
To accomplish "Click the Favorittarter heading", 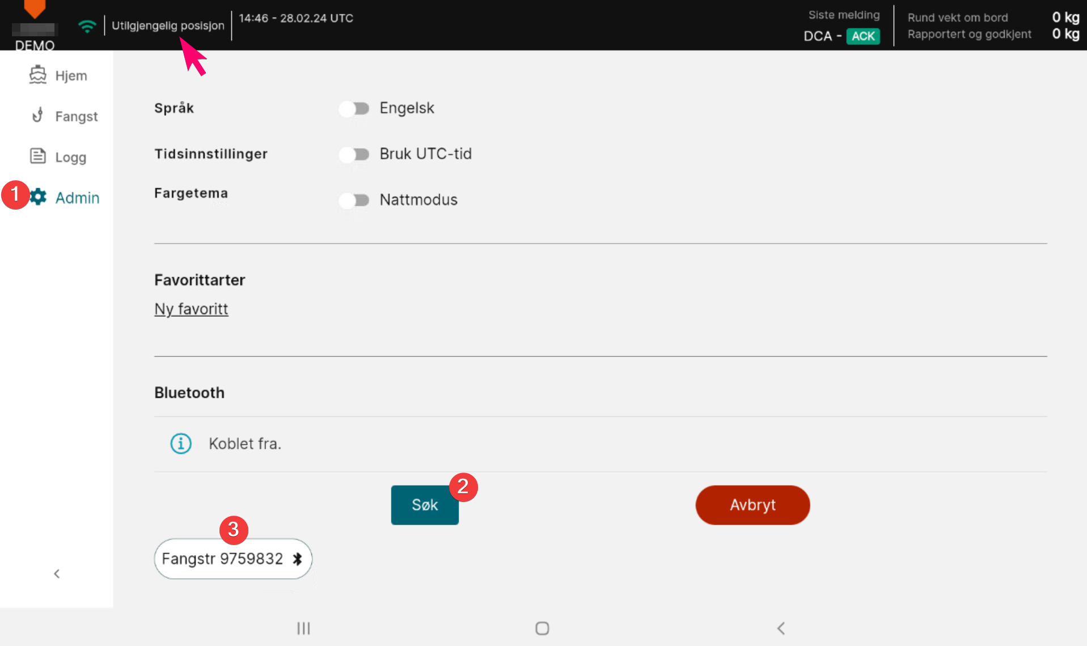I will tap(200, 280).
